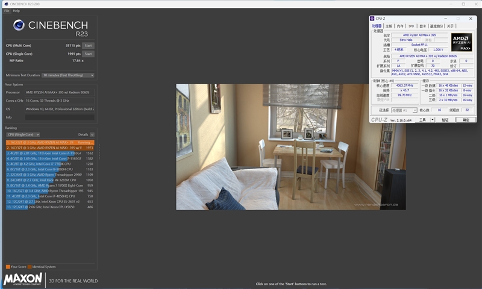Viewport: 482px width, 289px height.
Task: Click the Identical System legend swatch
Action: [30, 267]
